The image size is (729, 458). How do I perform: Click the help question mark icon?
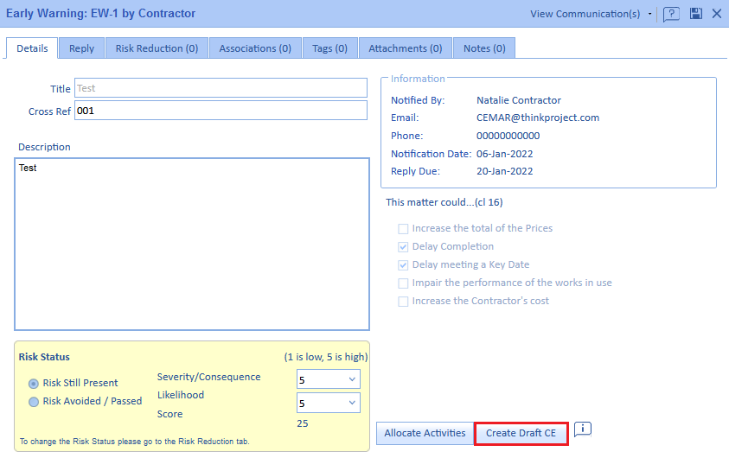coord(671,14)
